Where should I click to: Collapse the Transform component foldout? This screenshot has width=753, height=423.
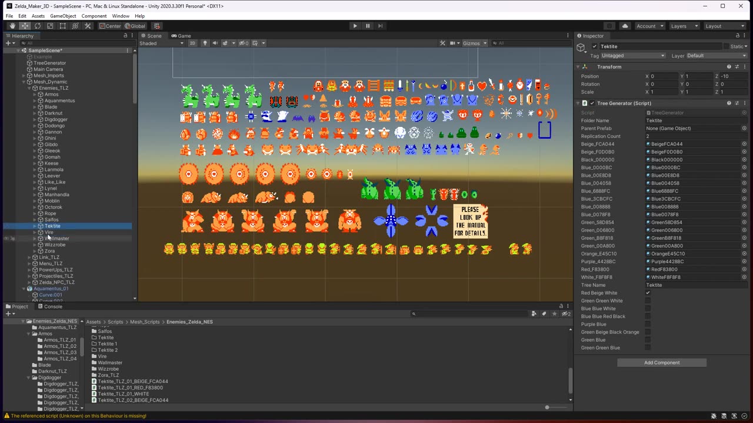(578, 67)
